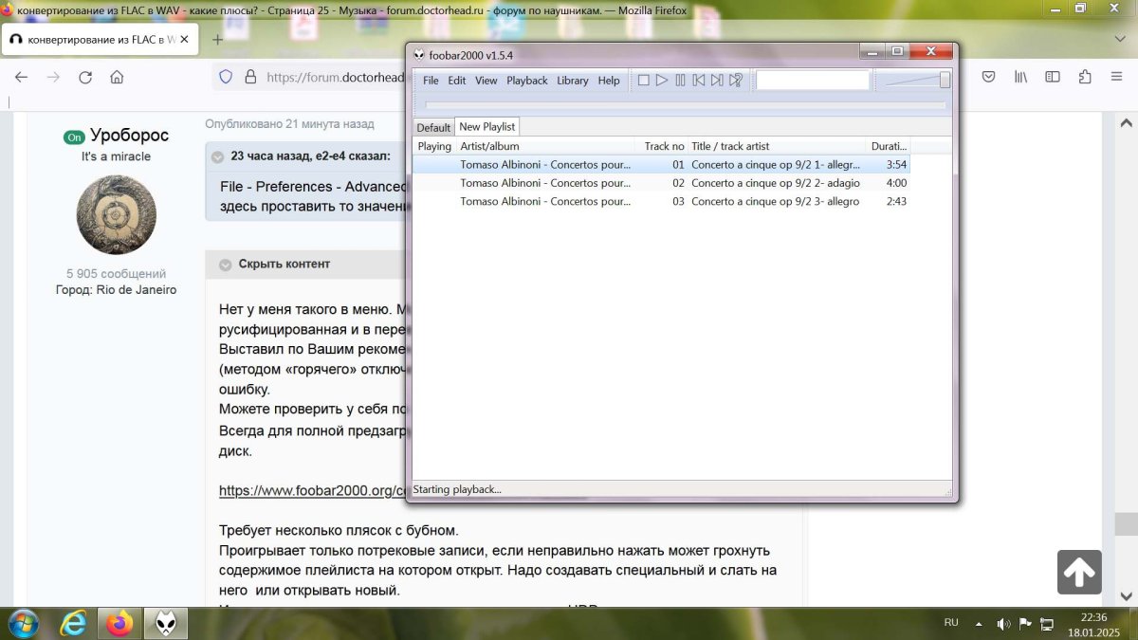Select track 03 allegro row

(x=661, y=201)
